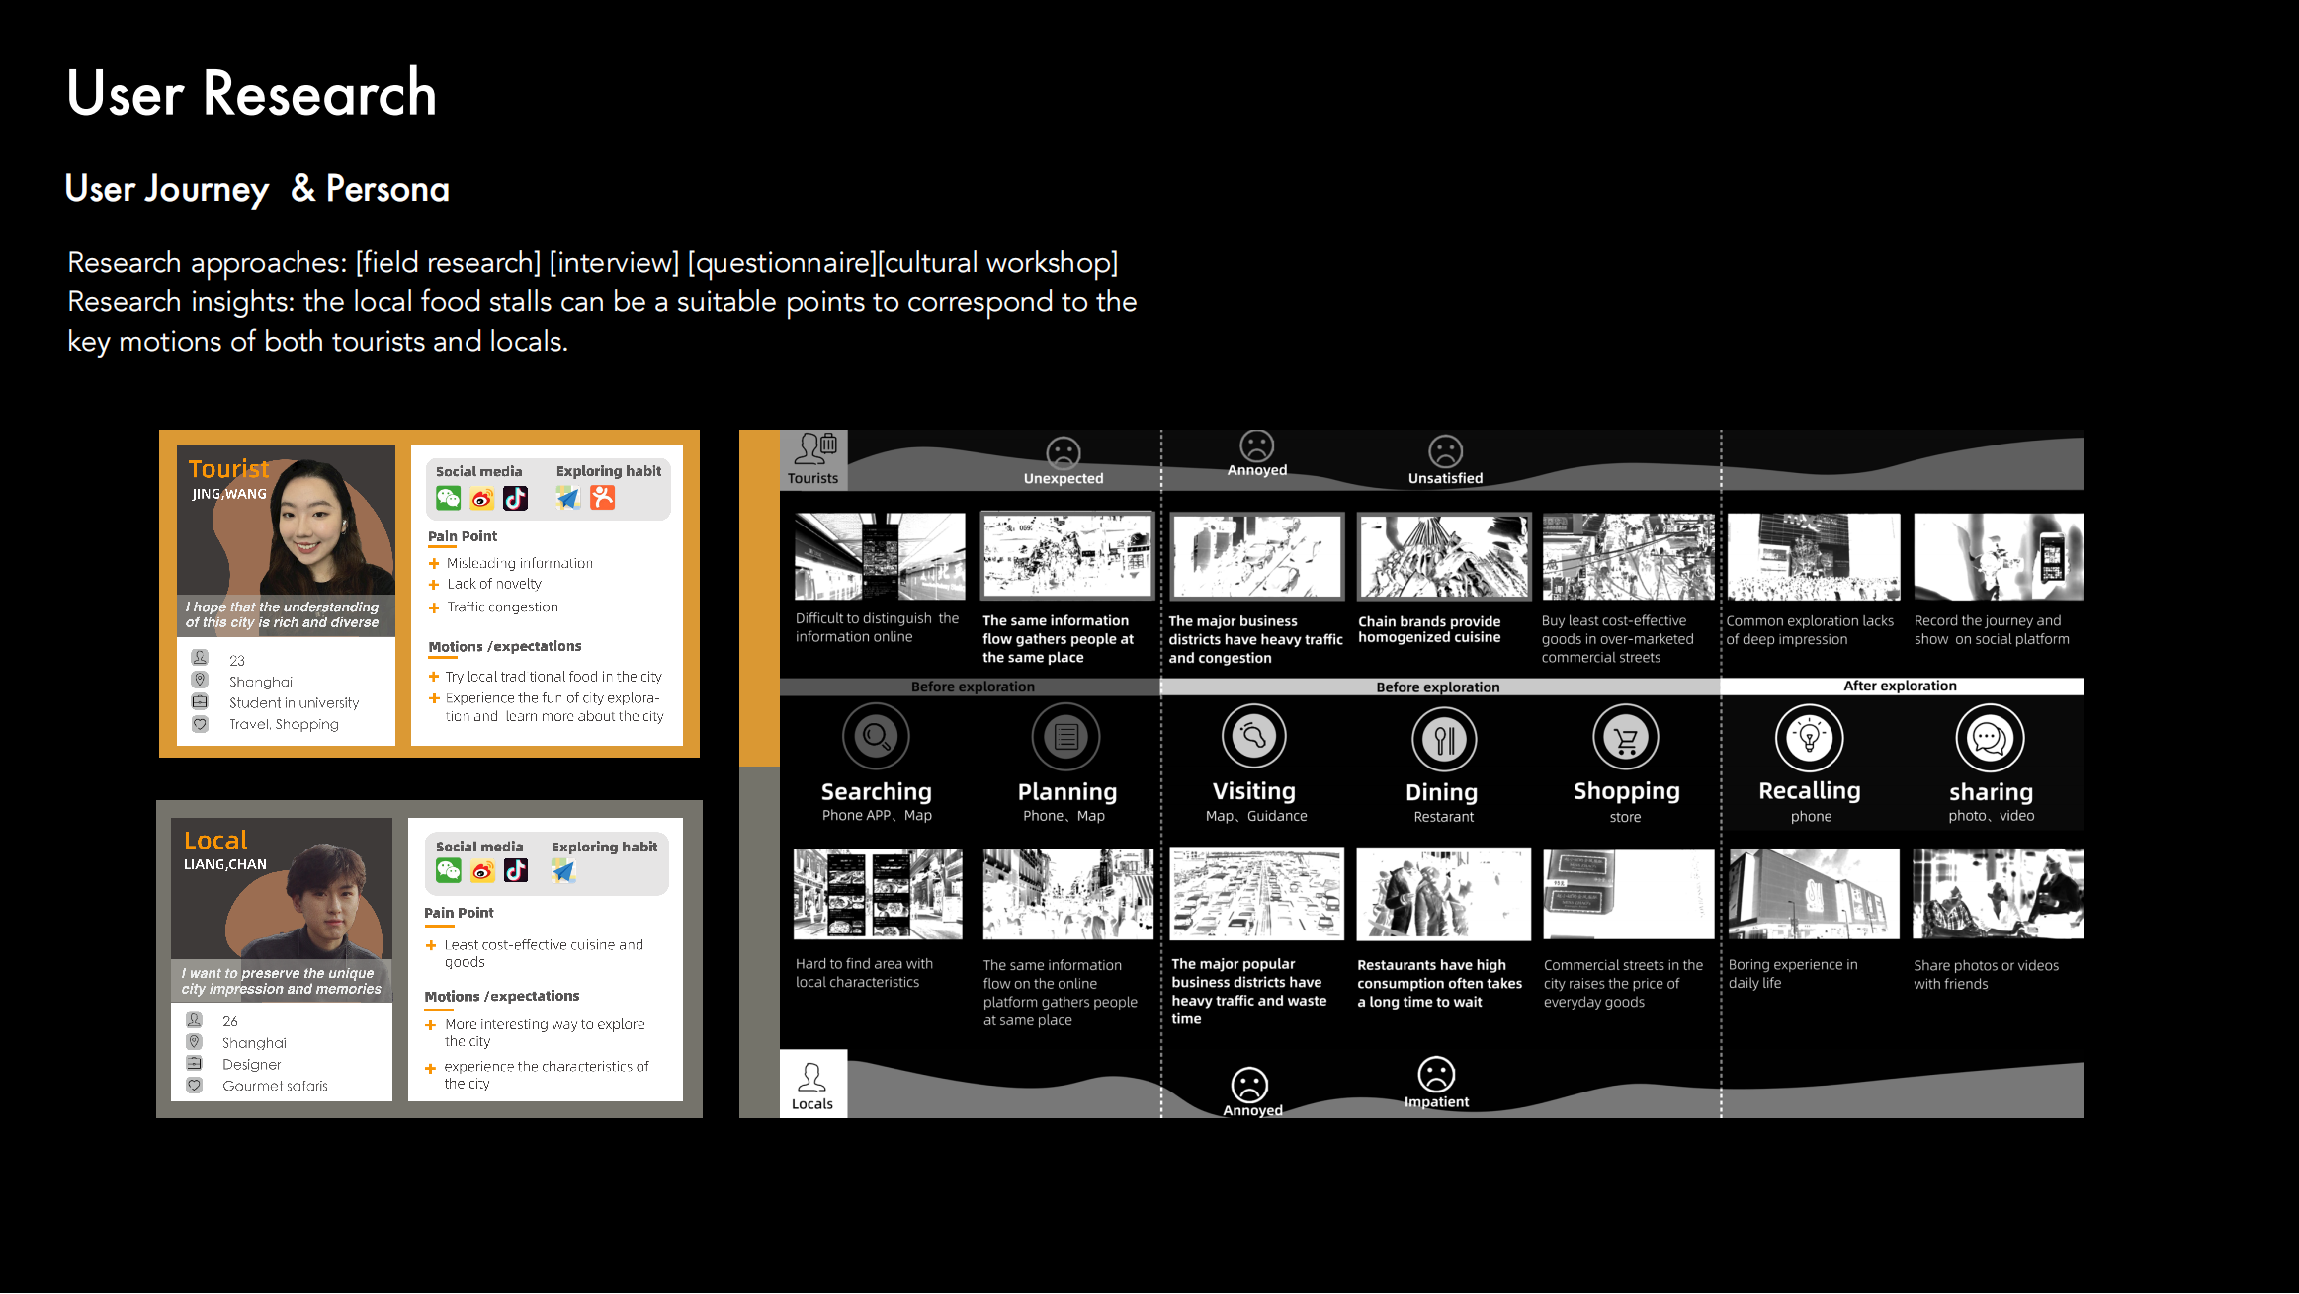Viewport: 2299px width, 1294px height.
Task: Click TikTok icon in Local persona
Action: (x=516, y=870)
